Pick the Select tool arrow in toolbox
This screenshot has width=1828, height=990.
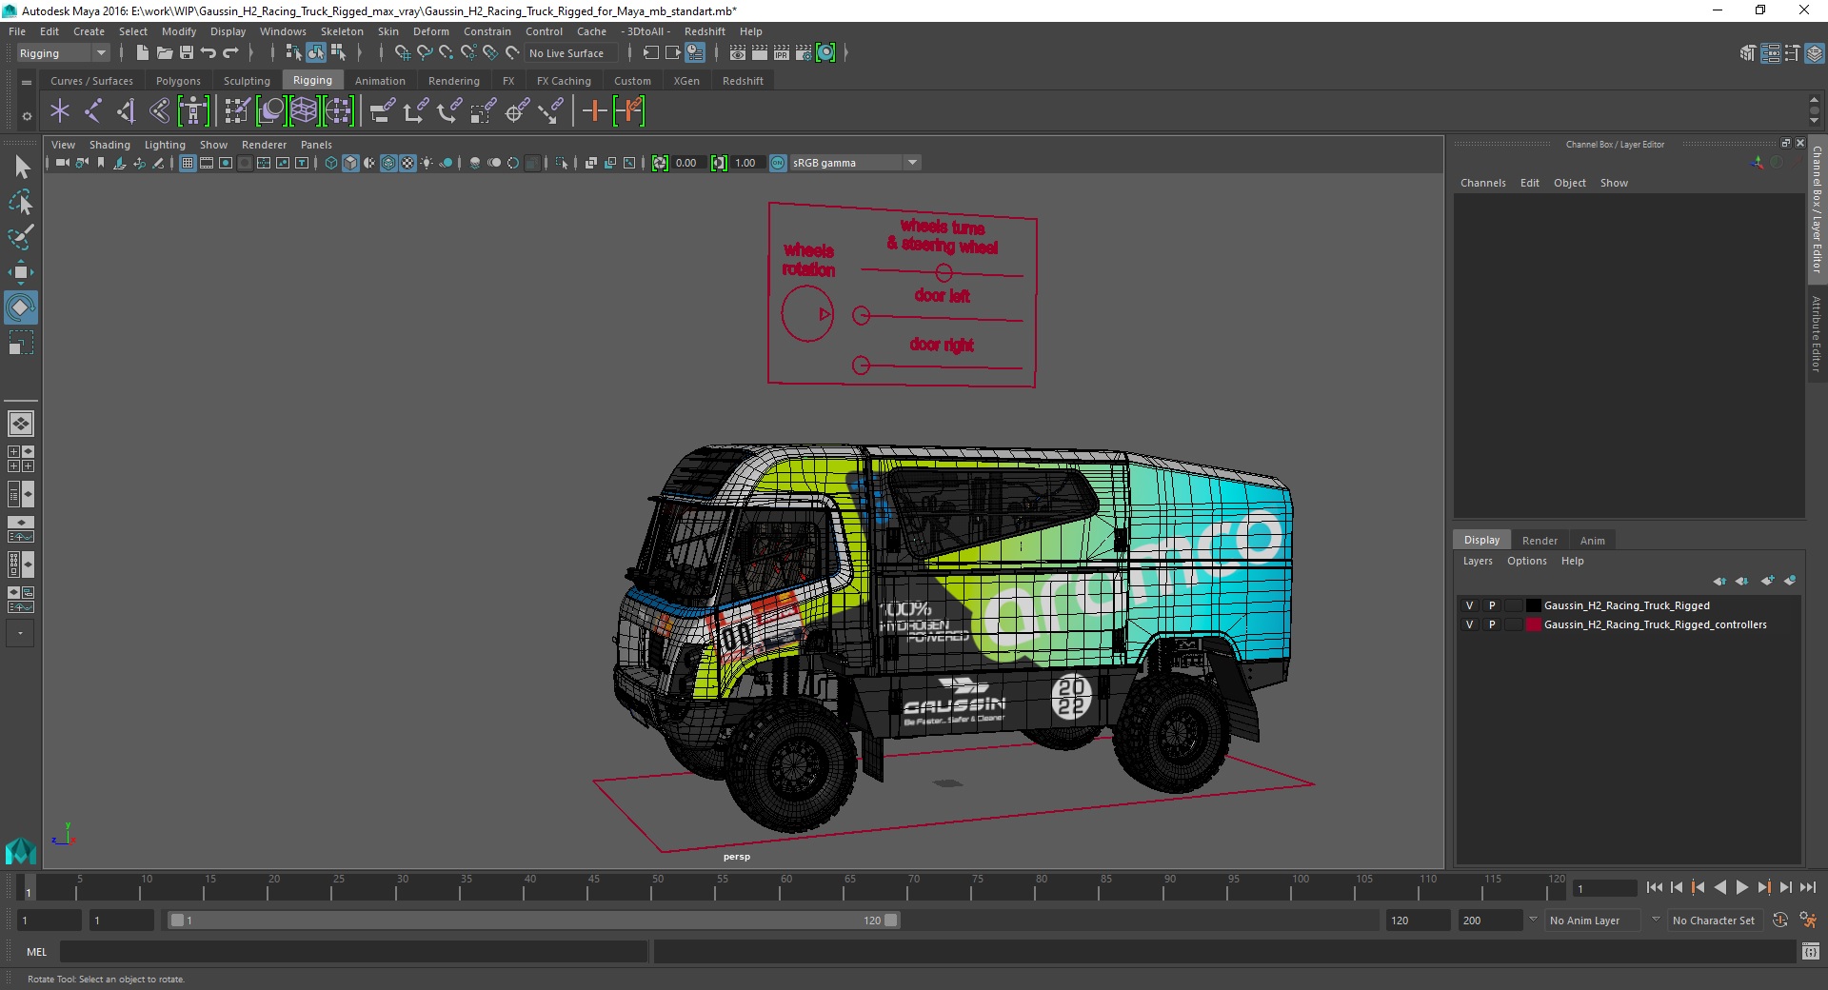tap(21, 168)
